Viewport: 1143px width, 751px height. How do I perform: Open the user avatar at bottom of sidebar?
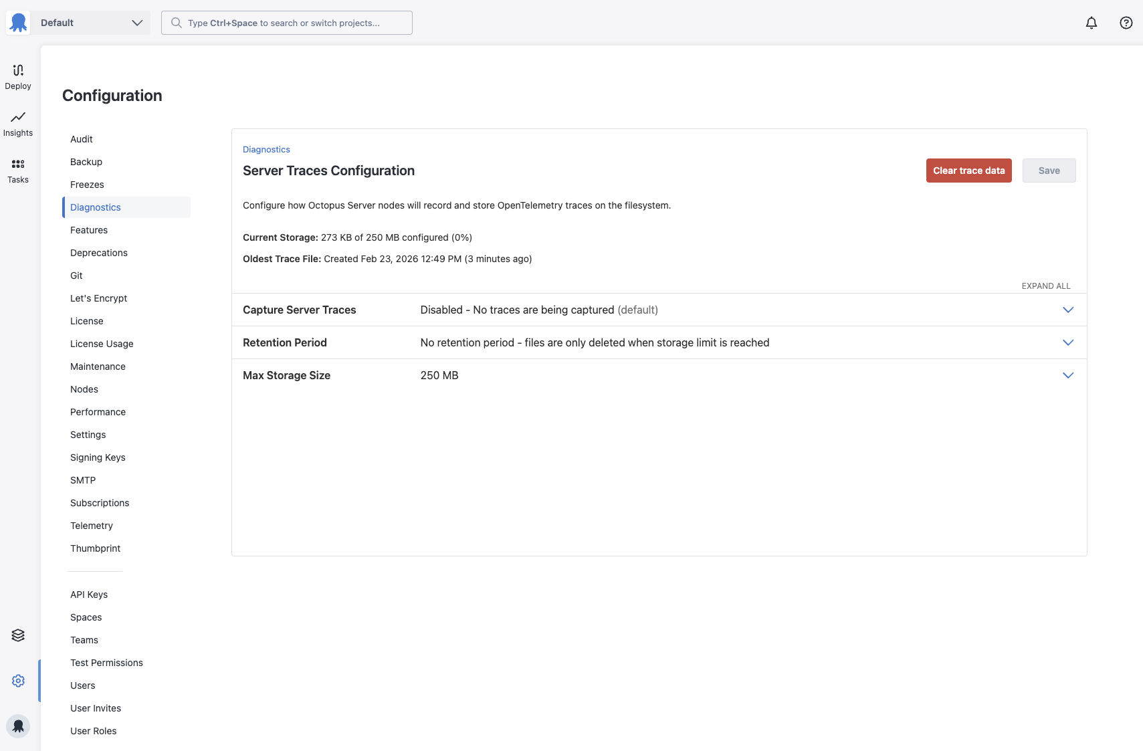point(18,726)
